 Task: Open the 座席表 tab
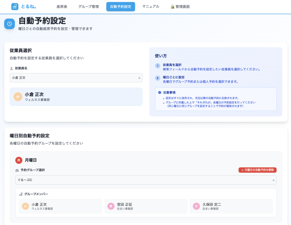pyautogui.click(x=62, y=7)
